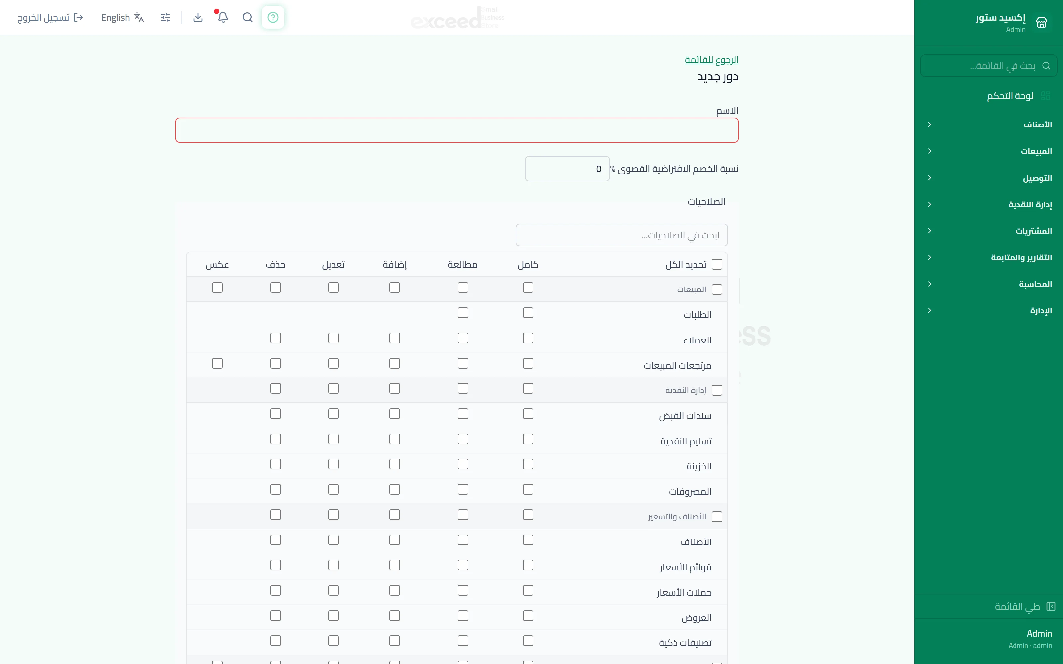This screenshot has height=664, width=1063.
Task: Focus the الاسم name input field
Action: point(457,130)
